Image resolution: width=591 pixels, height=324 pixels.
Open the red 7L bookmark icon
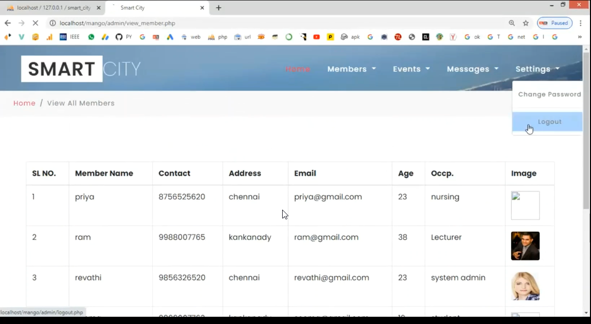pyautogui.click(x=398, y=37)
